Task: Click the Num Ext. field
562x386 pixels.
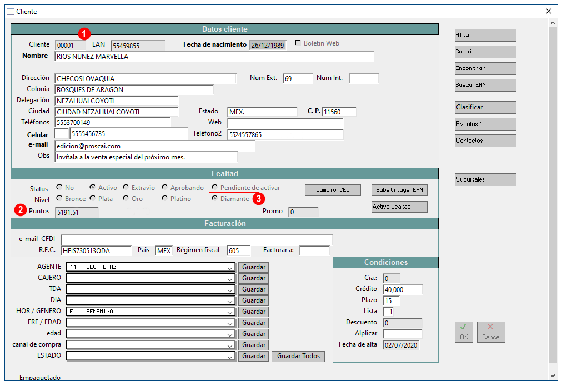Action: pos(298,78)
